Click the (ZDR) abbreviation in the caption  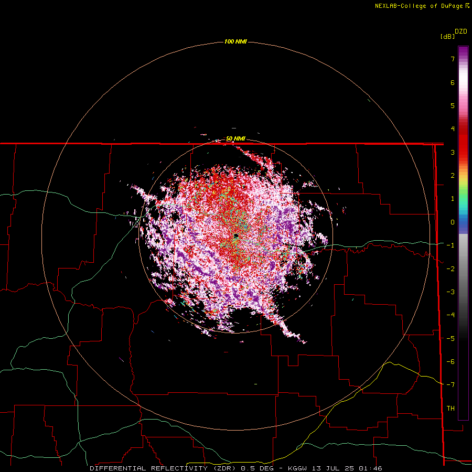pyautogui.click(x=226, y=468)
